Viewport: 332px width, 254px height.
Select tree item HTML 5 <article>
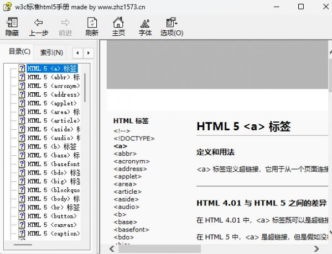coord(54,120)
